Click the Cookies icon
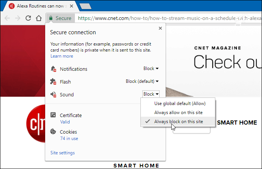262x169 pixels. pos(53,132)
